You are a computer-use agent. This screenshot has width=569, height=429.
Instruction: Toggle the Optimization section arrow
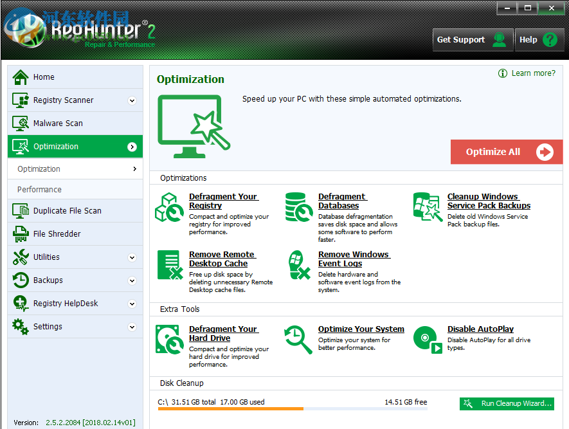coord(132,147)
